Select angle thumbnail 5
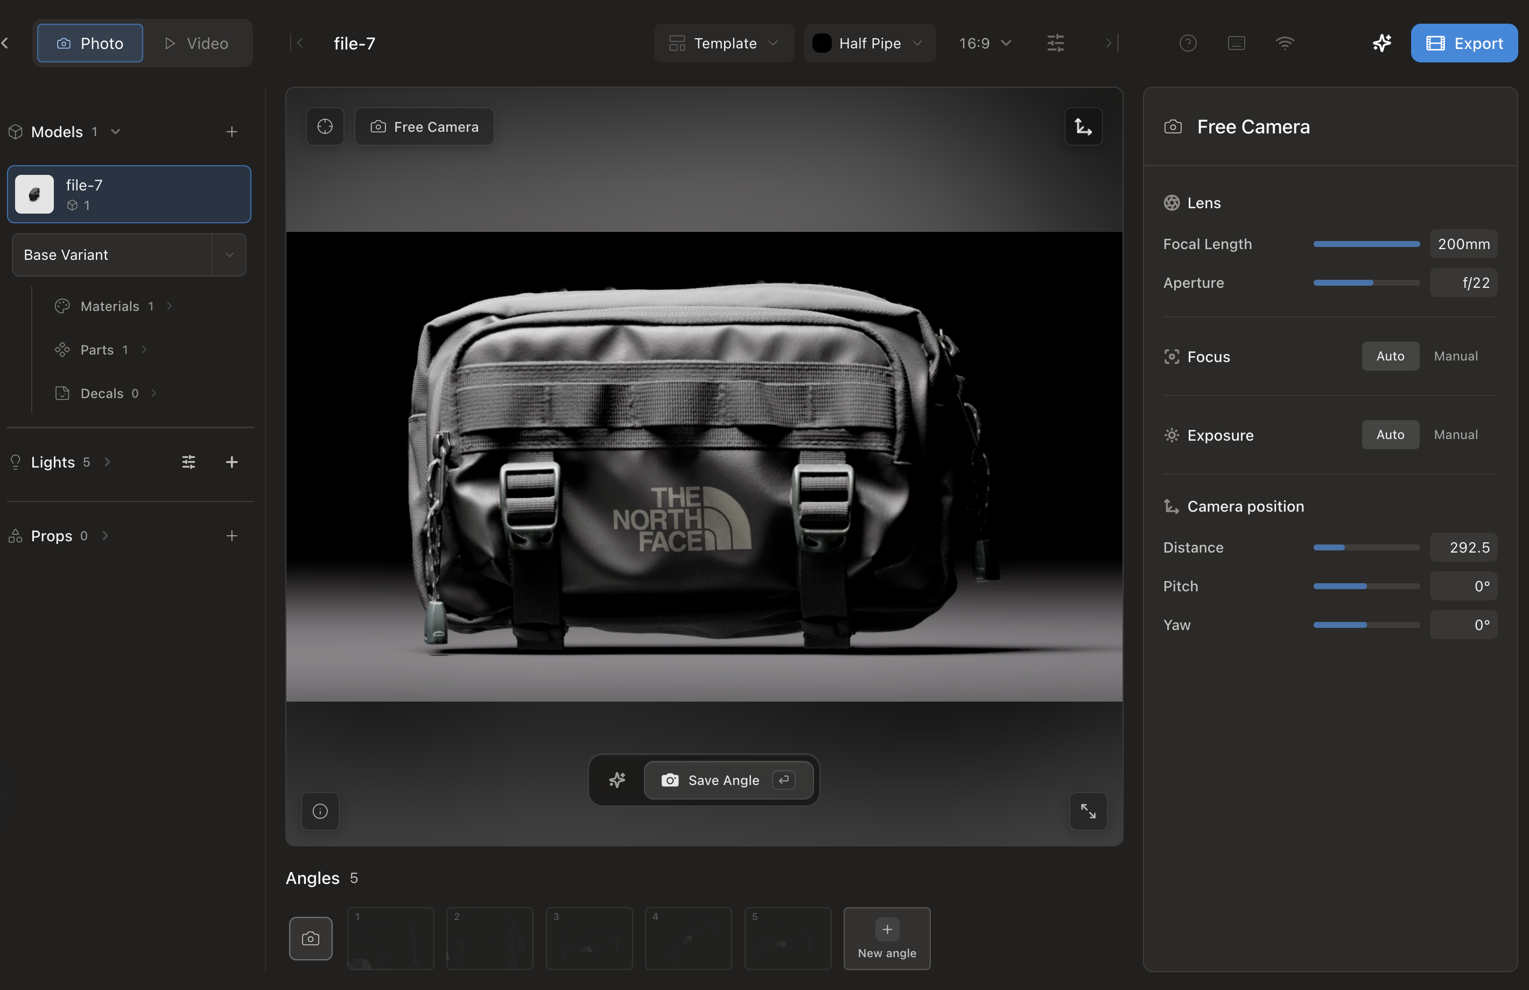The width and height of the screenshot is (1529, 990). click(x=788, y=938)
